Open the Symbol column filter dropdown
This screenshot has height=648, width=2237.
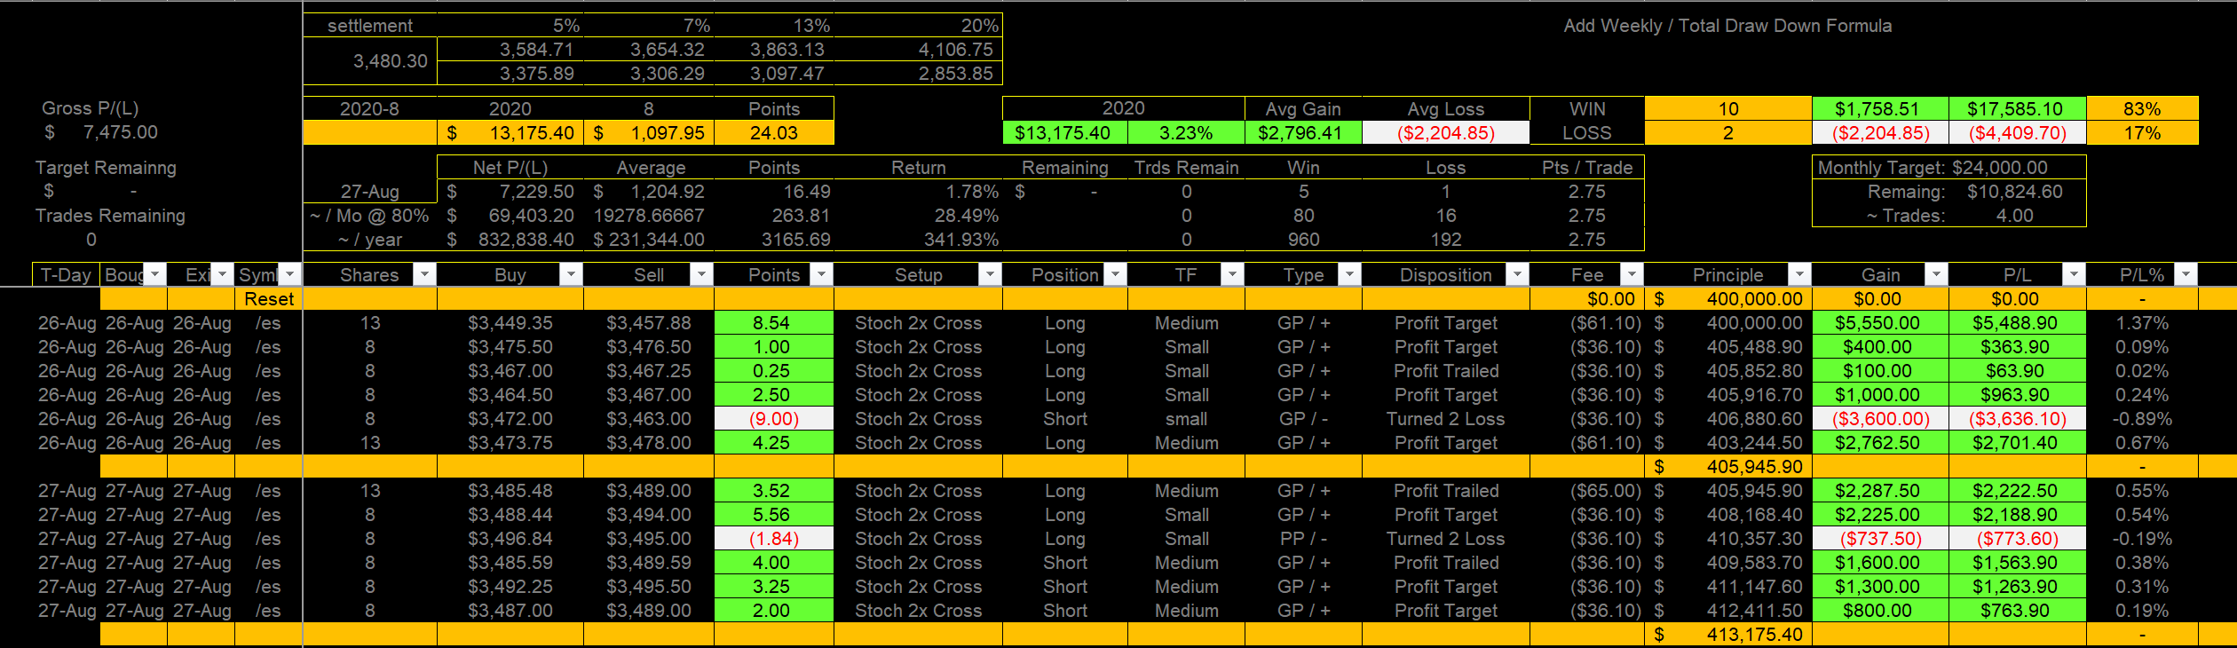point(290,275)
